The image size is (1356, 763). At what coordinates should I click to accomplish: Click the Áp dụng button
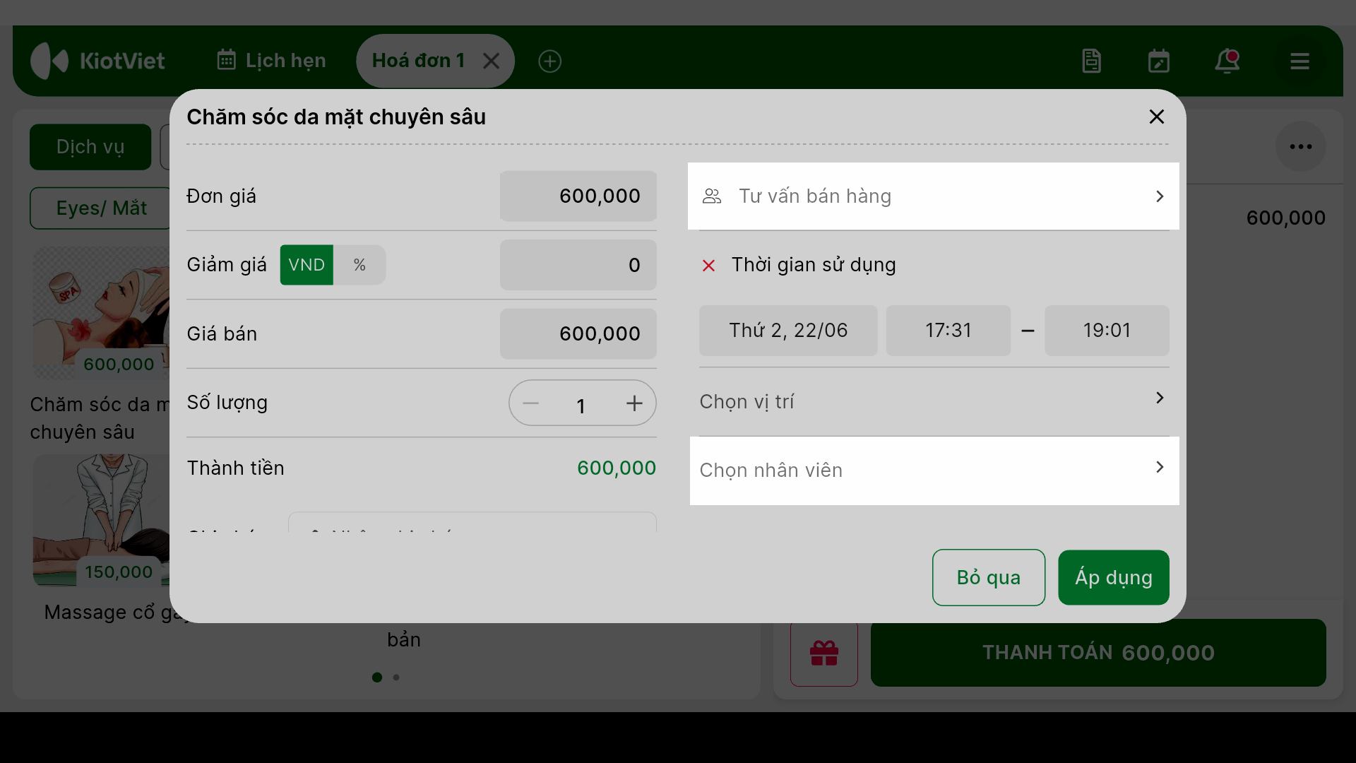click(x=1114, y=578)
